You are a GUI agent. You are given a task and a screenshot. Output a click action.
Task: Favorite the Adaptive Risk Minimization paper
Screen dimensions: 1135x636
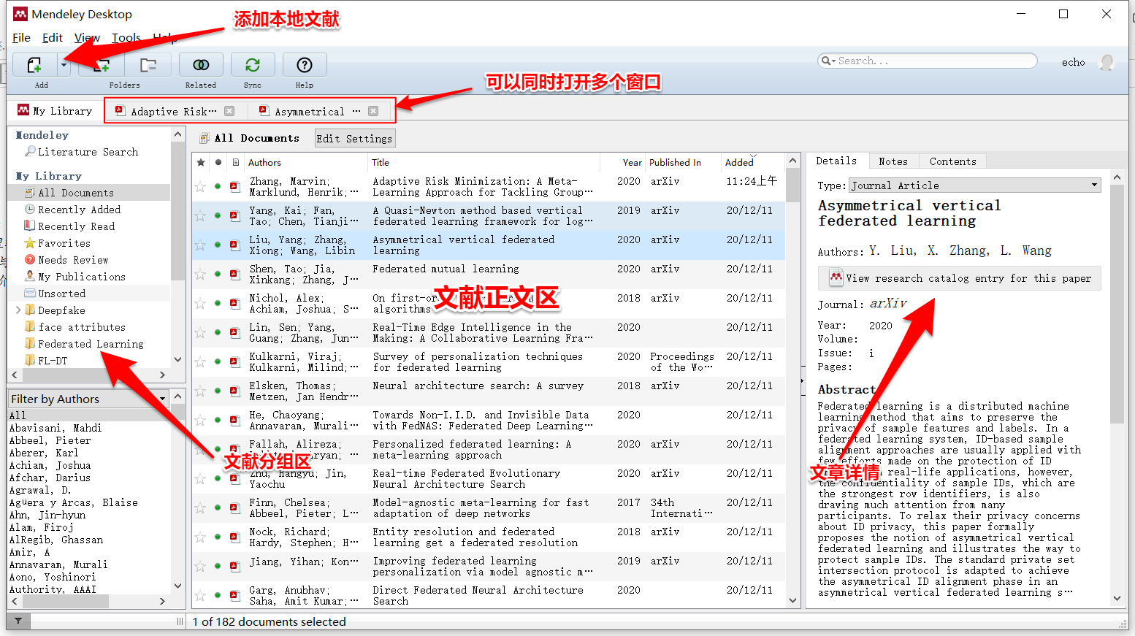pos(200,186)
